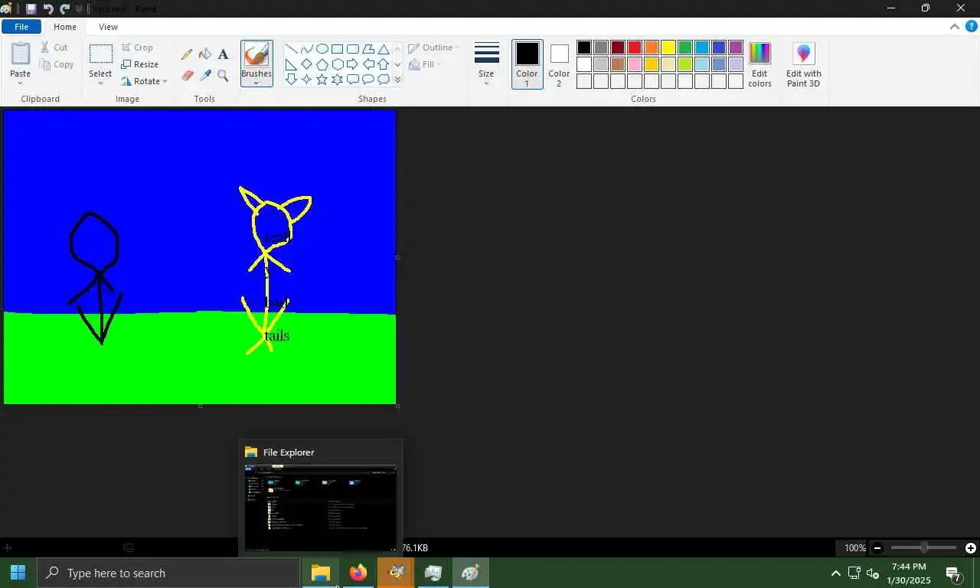The height and width of the screenshot is (588, 980).
Task: Choose the Hexagon shape
Action: coord(337,64)
